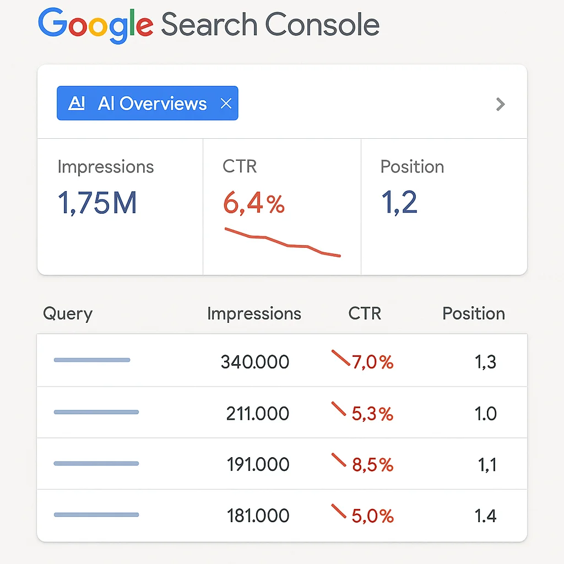Click the 1,1 position cell
Image resolution: width=564 pixels, height=564 pixels.
pos(487,465)
